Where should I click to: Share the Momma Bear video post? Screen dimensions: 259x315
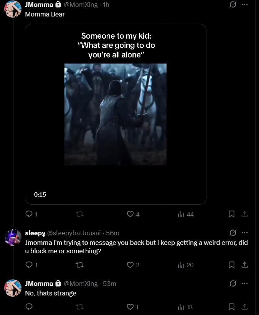click(245, 215)
